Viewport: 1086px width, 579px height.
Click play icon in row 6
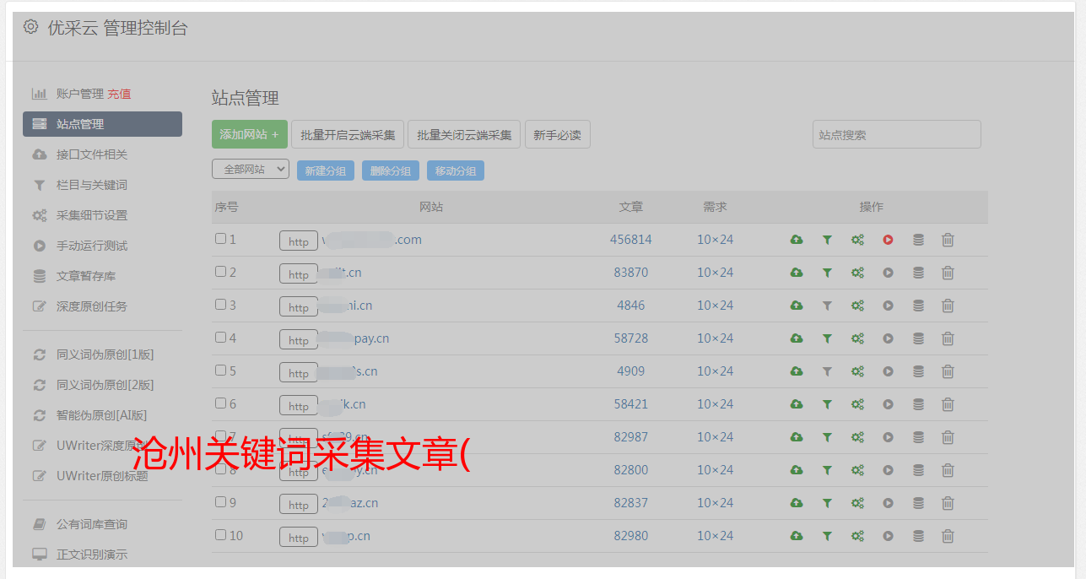tap(888, 404)
